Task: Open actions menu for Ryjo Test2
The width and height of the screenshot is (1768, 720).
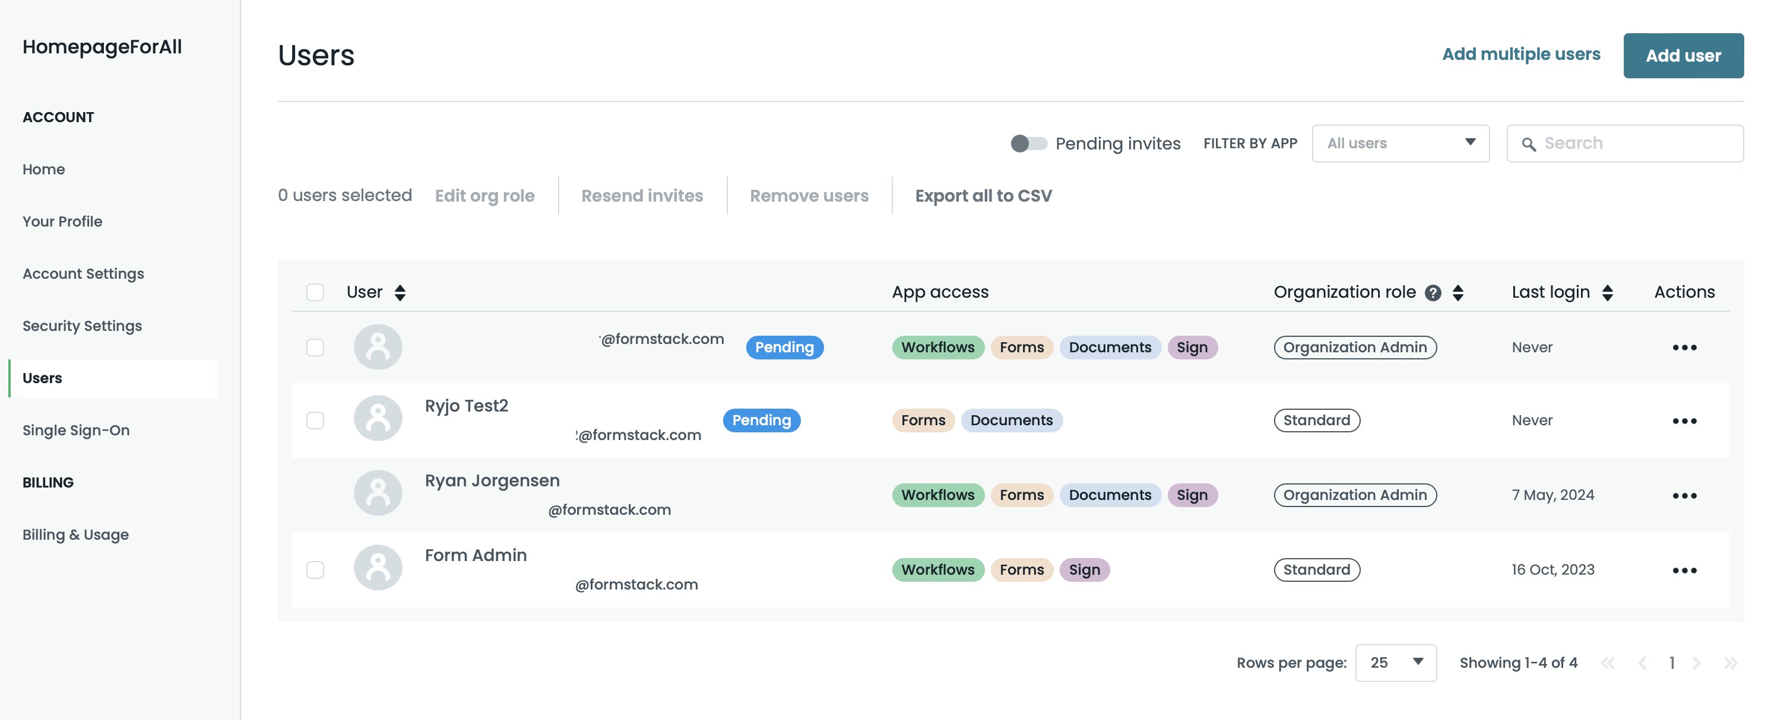Action: pyautogui.click(x=1684, y=420)
